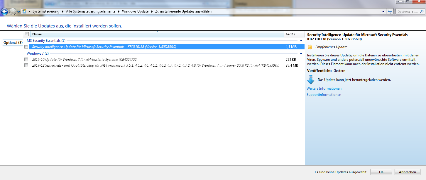
Task: Click the 223 KB size cell
Action: click(x=291, y=59)
